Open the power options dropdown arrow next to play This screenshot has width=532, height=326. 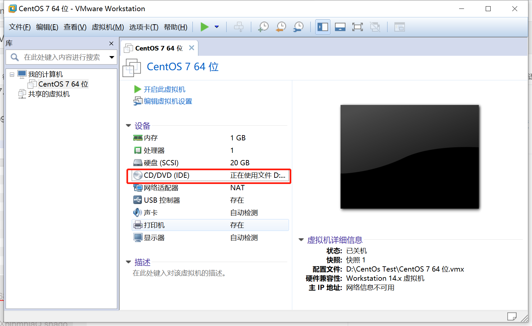pyautogui.click(x=217, y=27)
